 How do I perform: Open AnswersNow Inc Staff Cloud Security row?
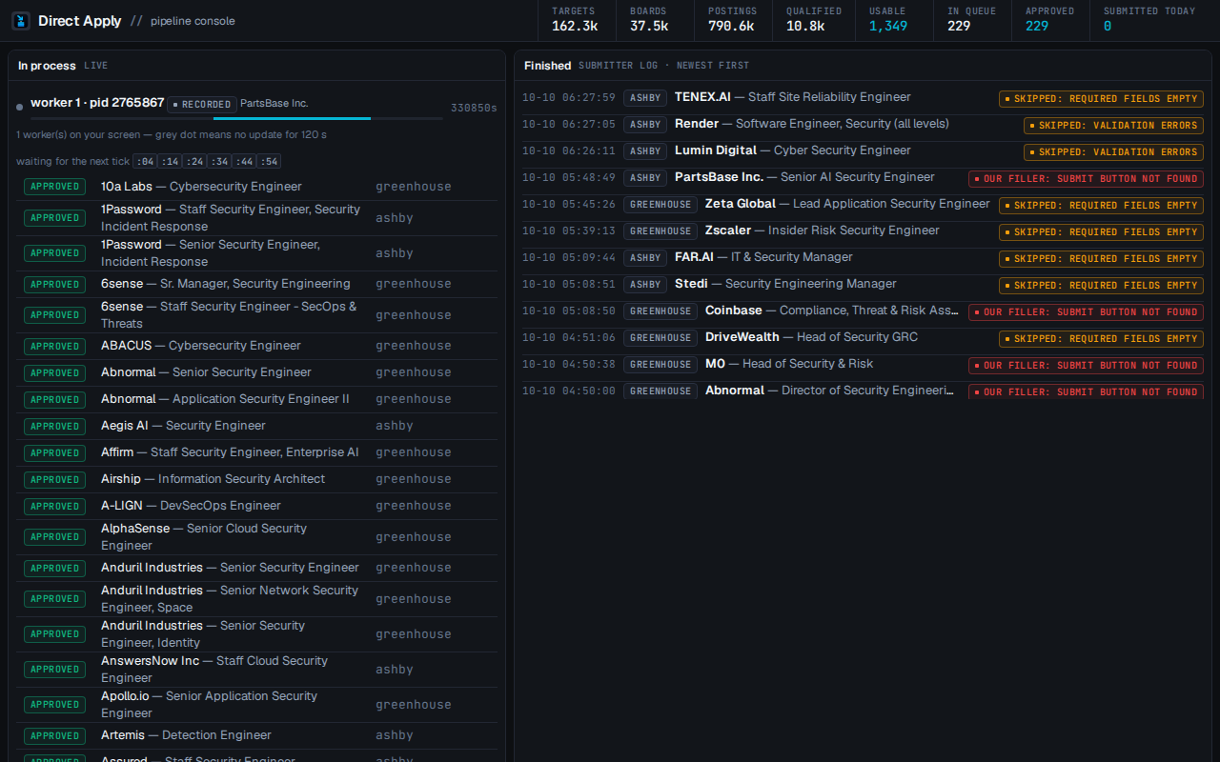click(x=257, y=670)
